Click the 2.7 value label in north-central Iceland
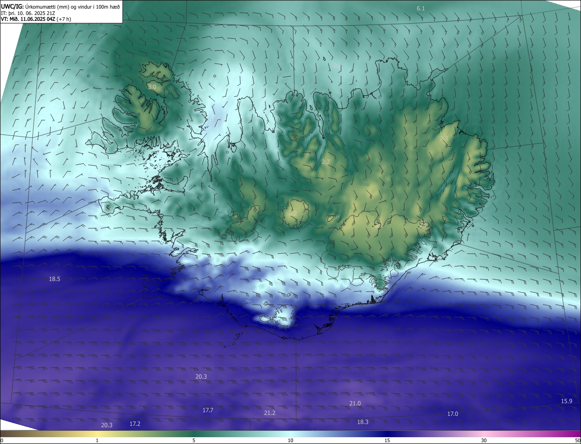The width and height of the screenshot is (581, 444). point(326,162)
